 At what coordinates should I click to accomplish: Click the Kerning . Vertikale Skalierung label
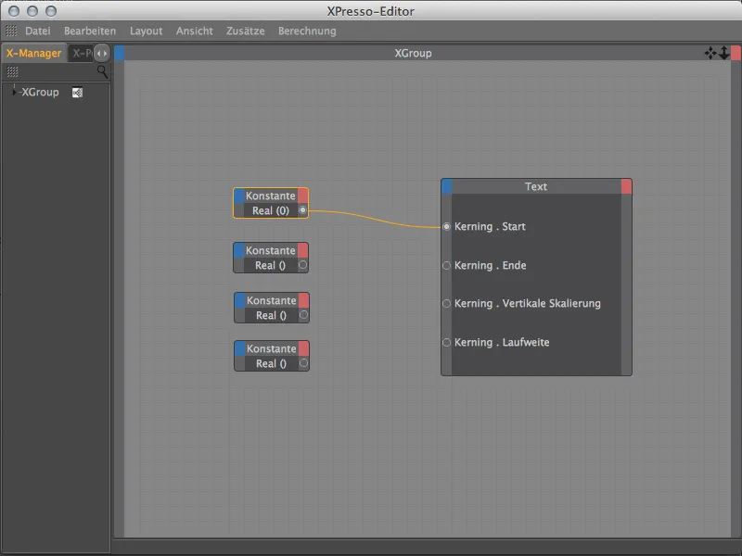click(528, 304)
